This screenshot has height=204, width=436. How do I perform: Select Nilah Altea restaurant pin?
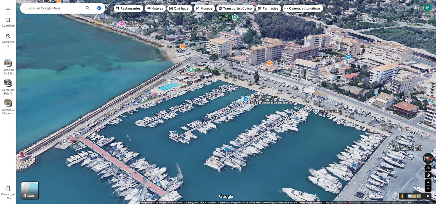click(269, 63)
